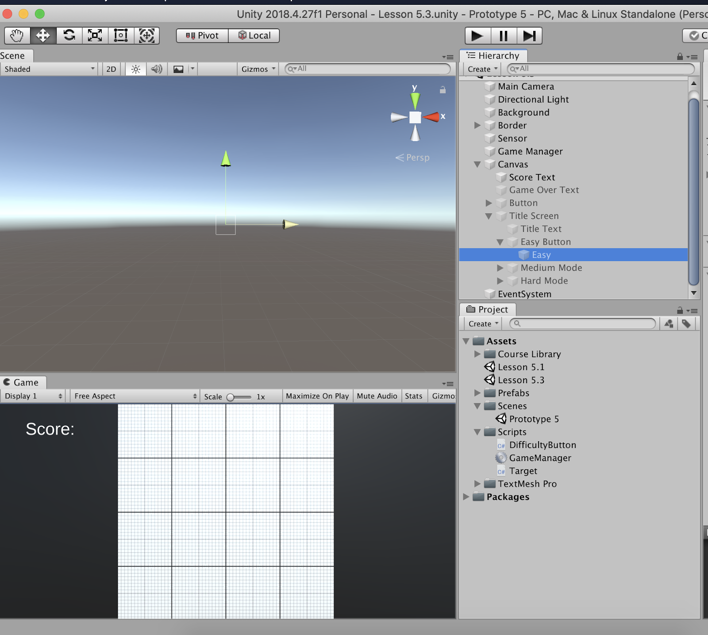Adjust the Game view Scale slider
The image size is (708, 635).
pos(239,397)
